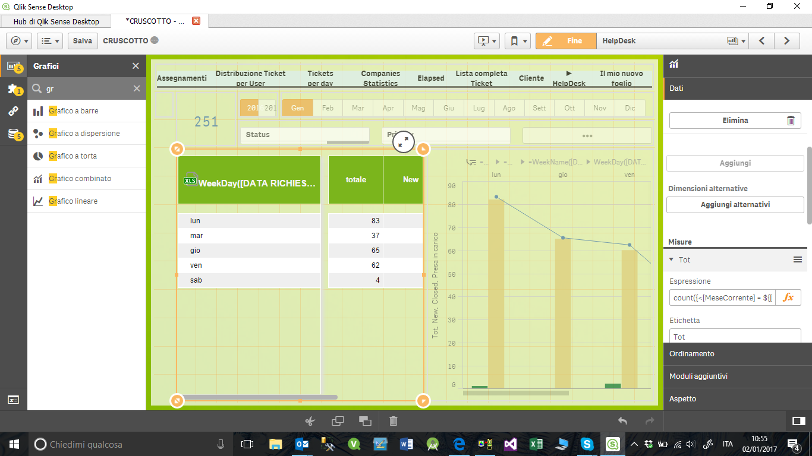Click the Espressione input field
The image size is (812, 456).
point(722,297)
